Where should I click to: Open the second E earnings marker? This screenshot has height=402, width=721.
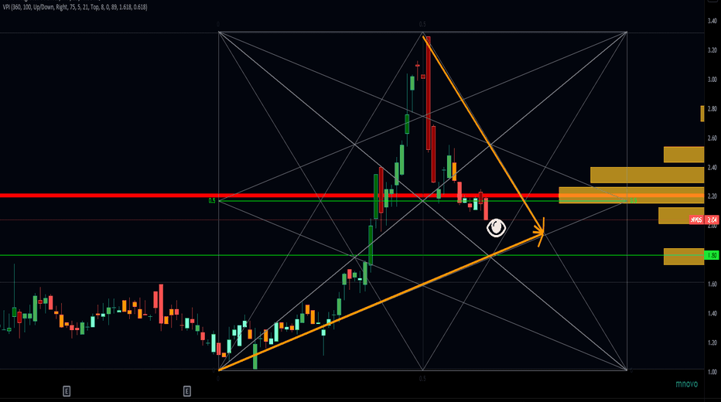(x=187, y=391)
